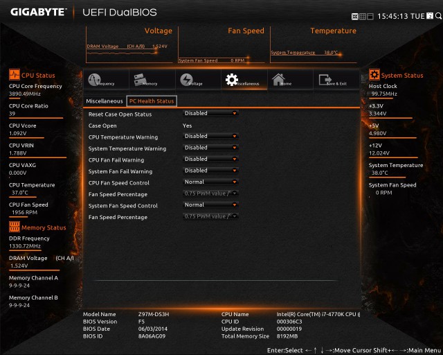Click the CPU Temperature value 37.0°C
This screenshot has width=443, height=355.
pos(20,193)
